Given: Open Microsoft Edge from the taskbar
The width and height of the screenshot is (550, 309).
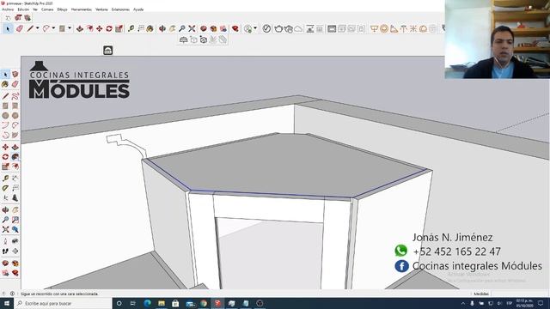Looking at the screenshot, I should click(147, 303).
